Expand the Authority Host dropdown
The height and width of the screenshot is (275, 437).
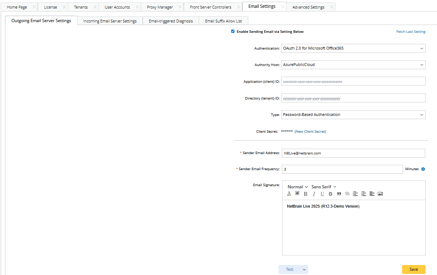[x=353, y=65]
